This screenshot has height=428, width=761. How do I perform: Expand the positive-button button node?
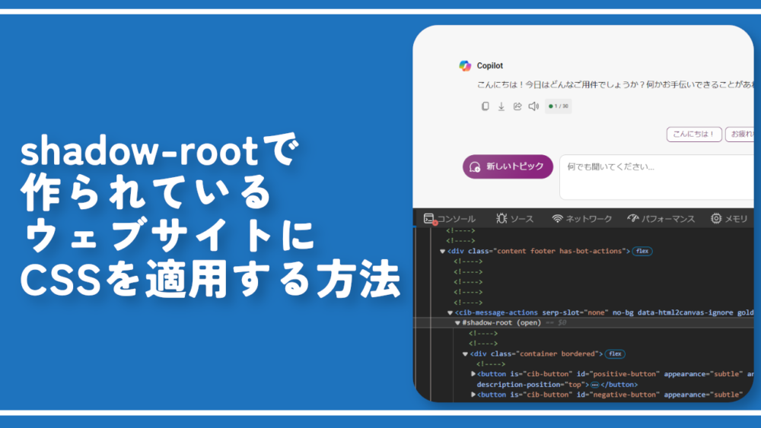point(473,374)
